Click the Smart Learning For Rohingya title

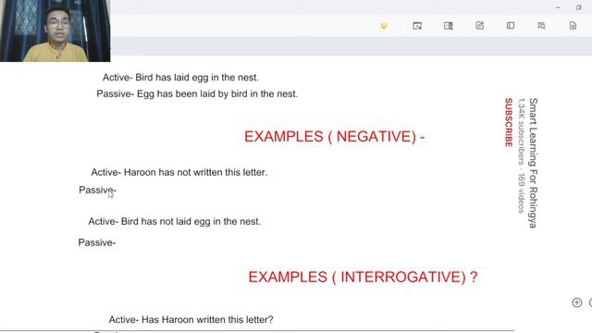(x=533, y=163)
